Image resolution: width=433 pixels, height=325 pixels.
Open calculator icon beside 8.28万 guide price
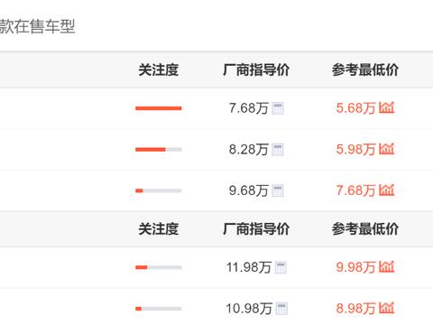pyautogui.click(x=278, y=150)
